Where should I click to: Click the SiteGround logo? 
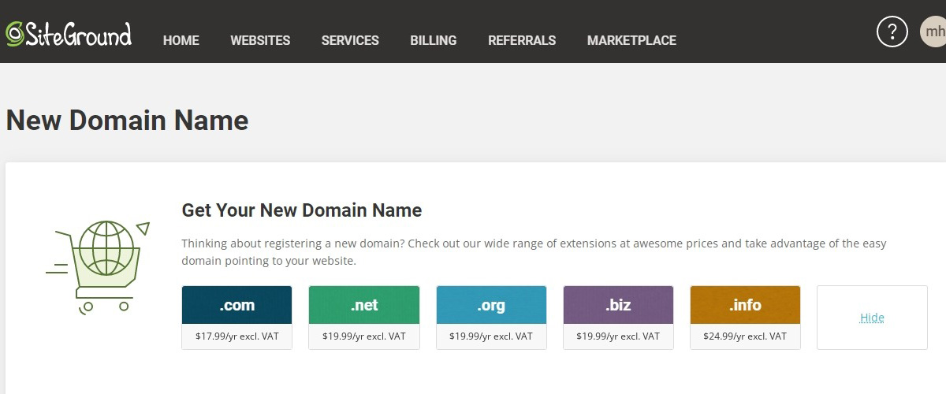[69, 34]
